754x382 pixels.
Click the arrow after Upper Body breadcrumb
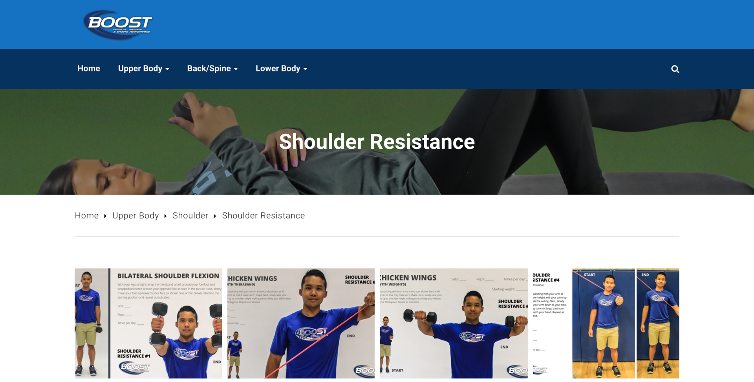point(165,216)
